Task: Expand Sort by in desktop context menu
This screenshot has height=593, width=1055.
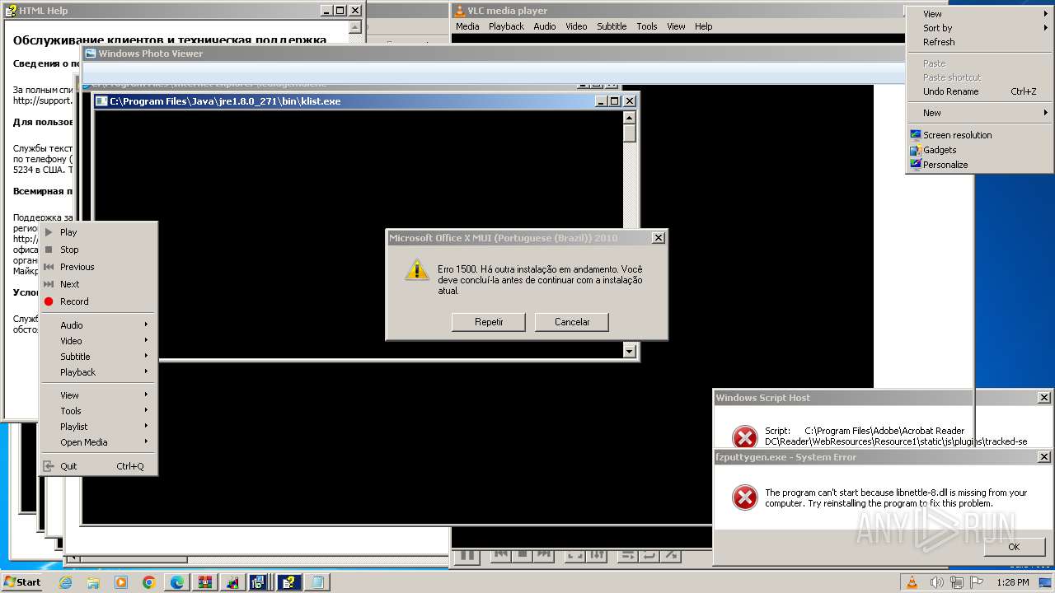Action: click(x=979, y=28)
